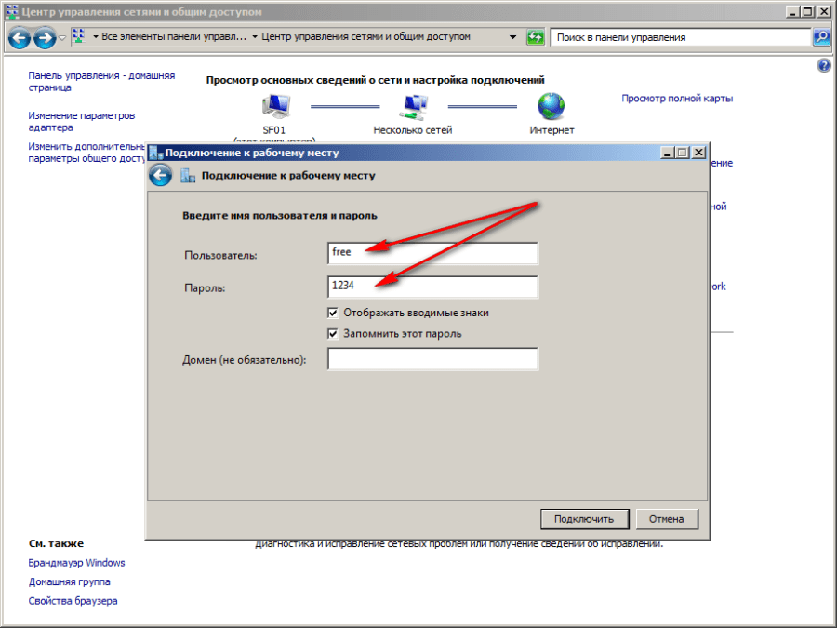837x628 pixels.
Task: Toggle the Отображать вводимые знаки checkbox
Action: point(334,313)
